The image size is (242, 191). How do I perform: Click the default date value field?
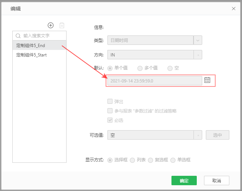[154, 81]
